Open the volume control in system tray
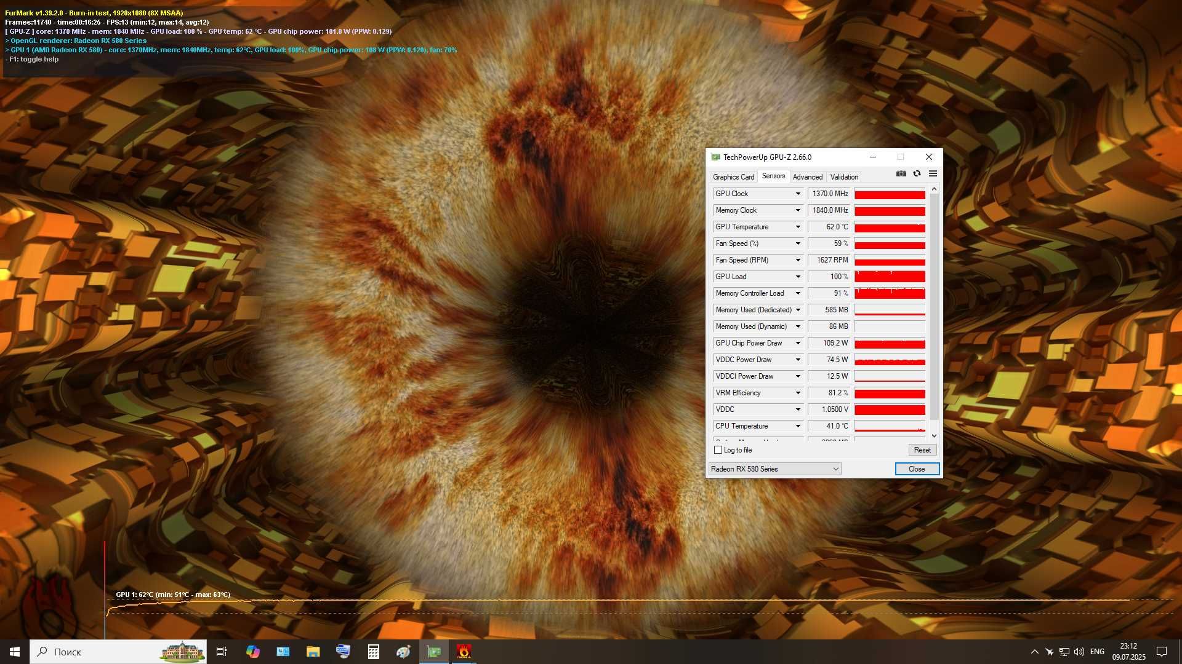Image resolution: width=1182 pixels, height=664 pixels. pos(1079,652)
